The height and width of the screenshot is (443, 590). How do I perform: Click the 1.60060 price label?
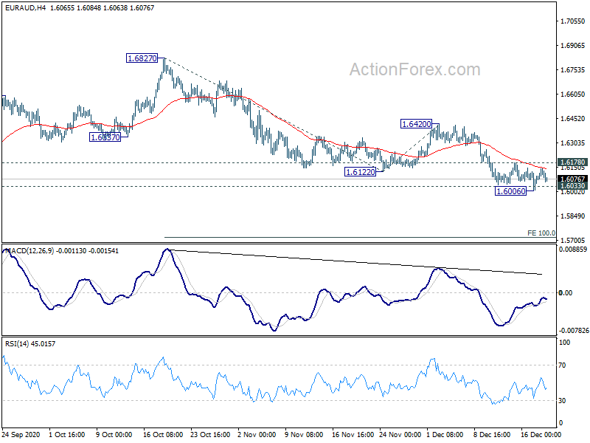click(x=510, y=191)
